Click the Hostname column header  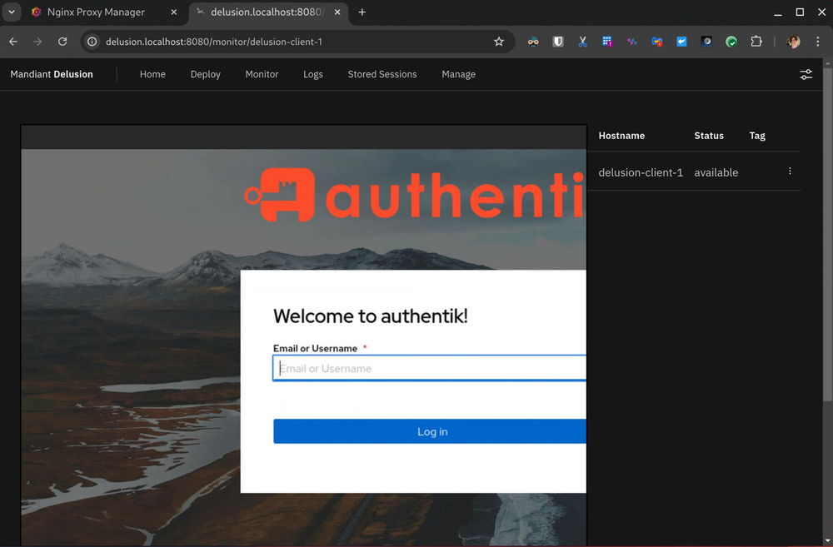point(621,136)
